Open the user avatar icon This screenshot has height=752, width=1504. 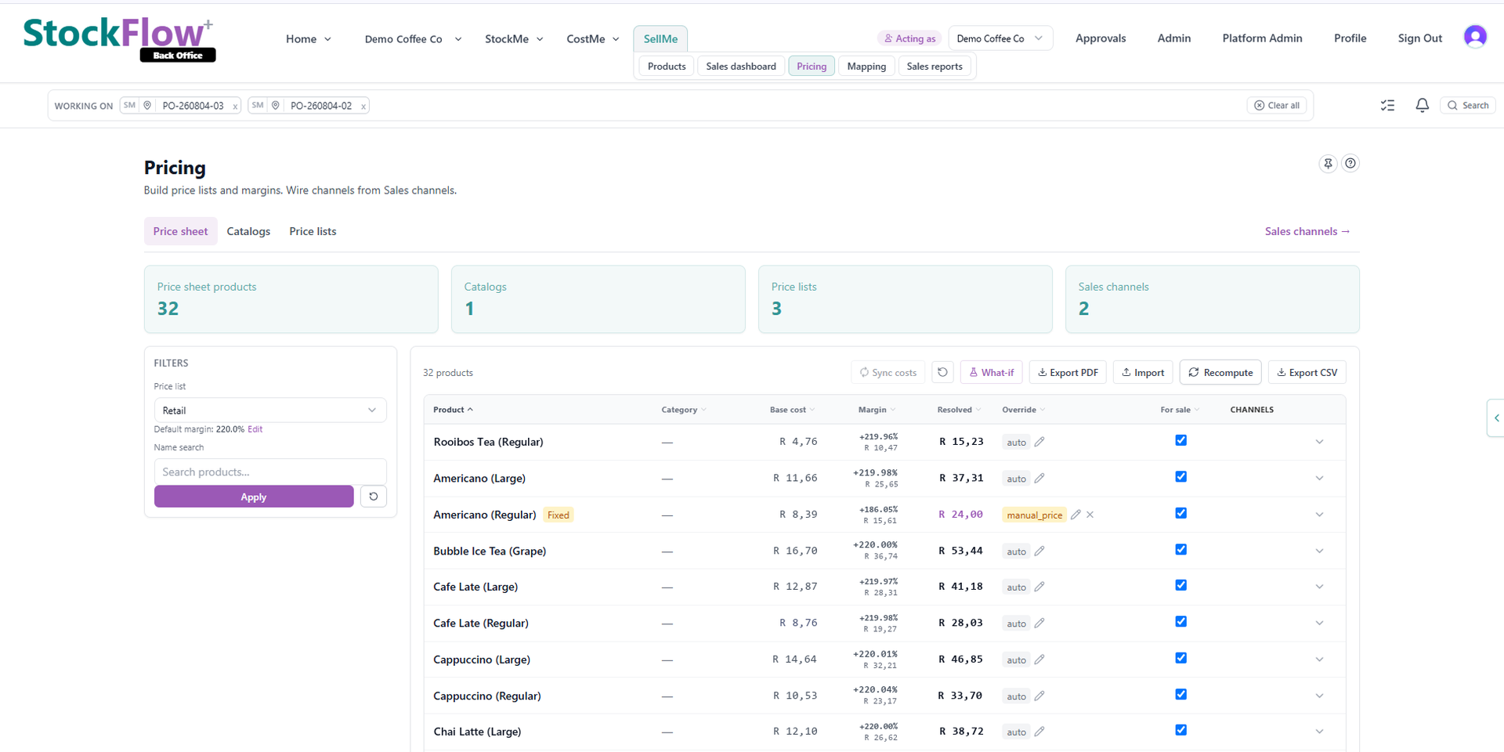pyautogui.click(x=1475, y=37)
